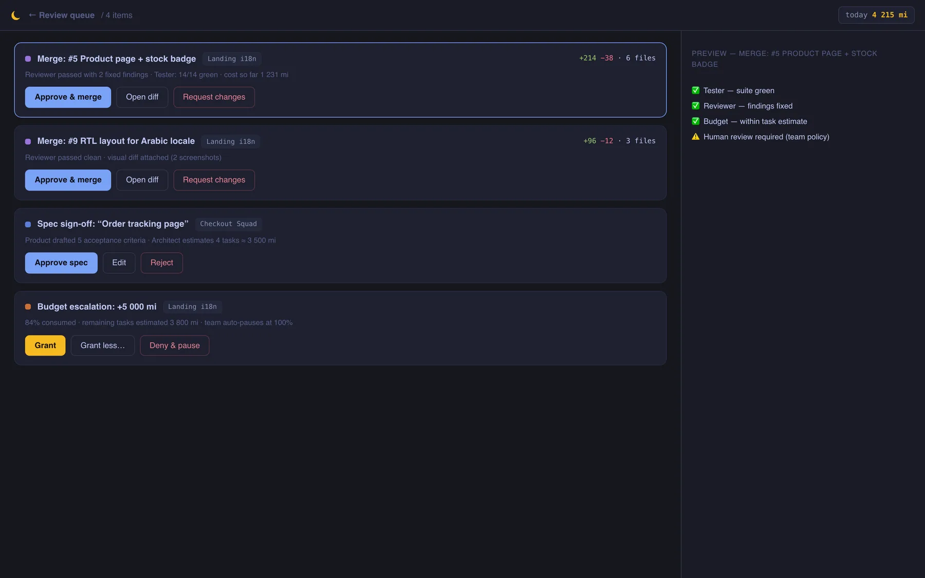Approve spec for Order tracking page
This screenshot has width=925, height=578.
(61, 263)
